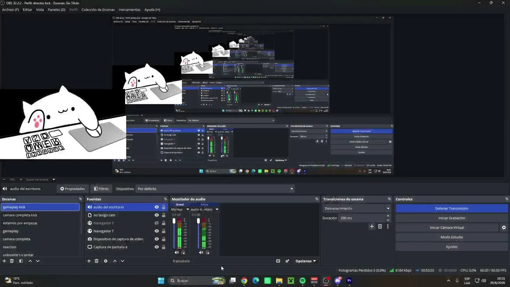Open the Vista menu
The height and width of the screenshot is (287, 510).
[x=40, y=10]
